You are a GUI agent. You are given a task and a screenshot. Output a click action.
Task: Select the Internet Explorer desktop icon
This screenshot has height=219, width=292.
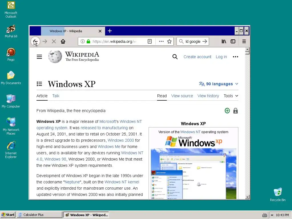[x=11, y=150]
